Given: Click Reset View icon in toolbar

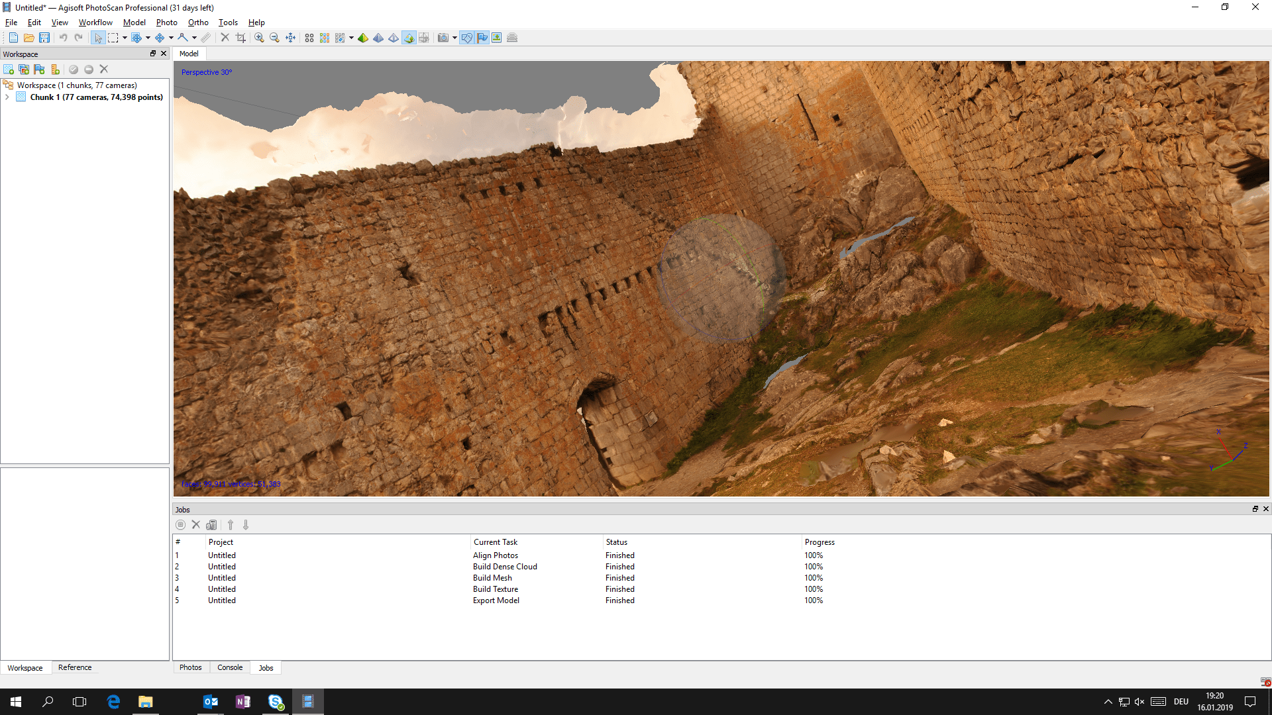Looking at the screenshot, I should click(290, 38).
